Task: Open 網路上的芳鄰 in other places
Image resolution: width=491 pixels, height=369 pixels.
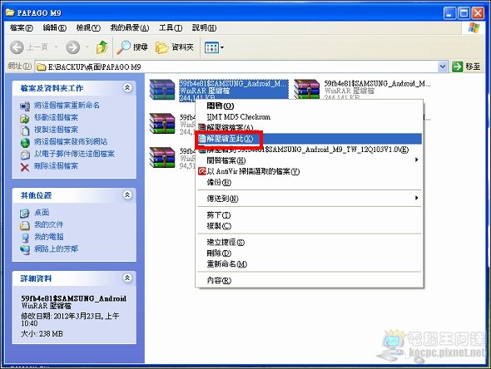Action: click(x=56, y=249)
